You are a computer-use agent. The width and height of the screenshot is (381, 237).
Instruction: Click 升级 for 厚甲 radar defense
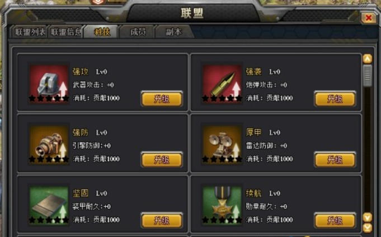[335, 160]
